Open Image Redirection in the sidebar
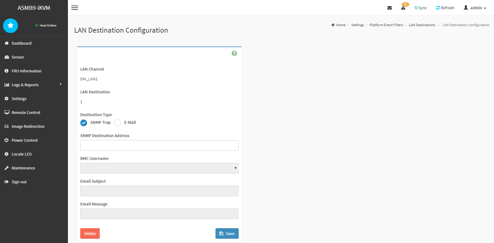Viewport: 494px width, 243px height. point(28,126)
